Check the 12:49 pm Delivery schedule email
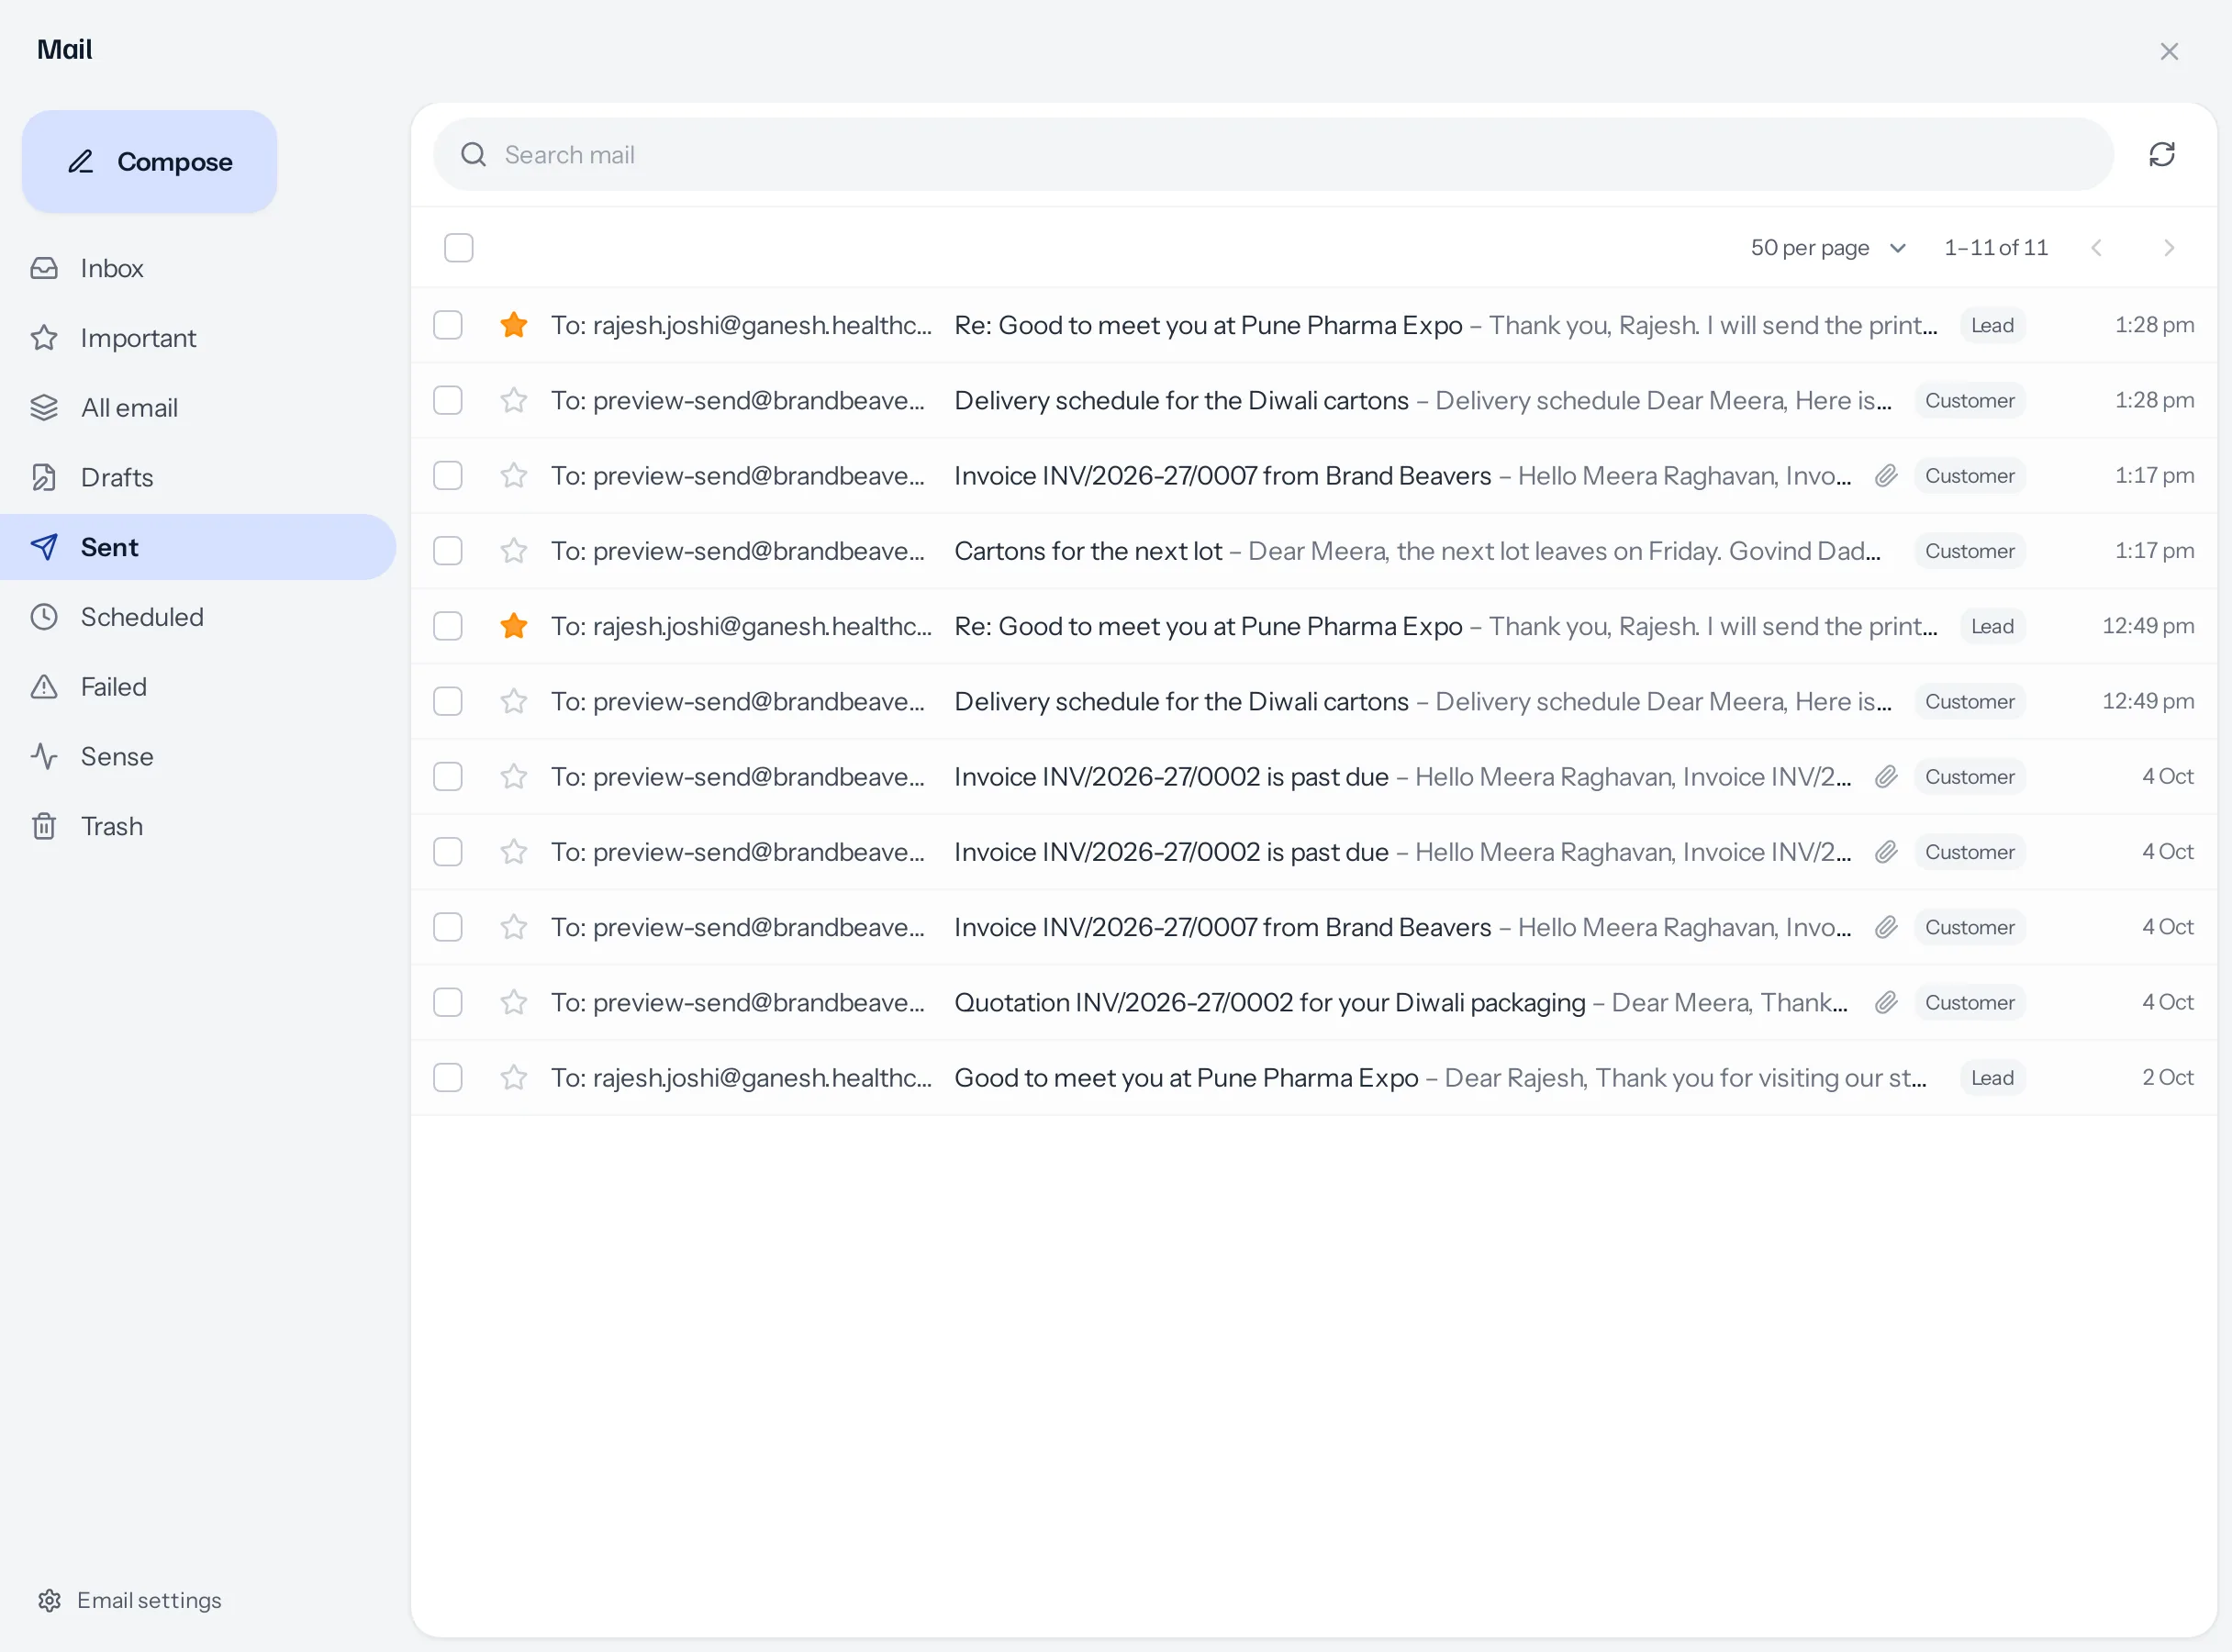2232x1652 pixels. 448,701
